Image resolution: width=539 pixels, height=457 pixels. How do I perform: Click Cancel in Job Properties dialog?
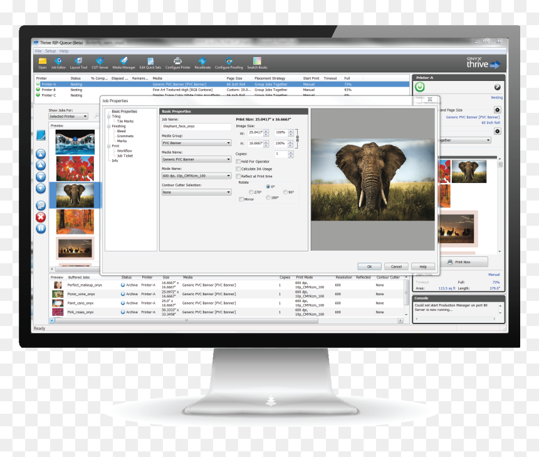click(x=396, y=266)
